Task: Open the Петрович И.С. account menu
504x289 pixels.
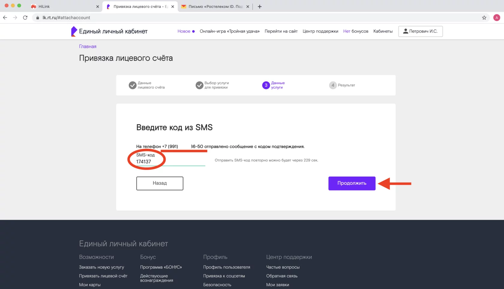Action: pos(420,31)
